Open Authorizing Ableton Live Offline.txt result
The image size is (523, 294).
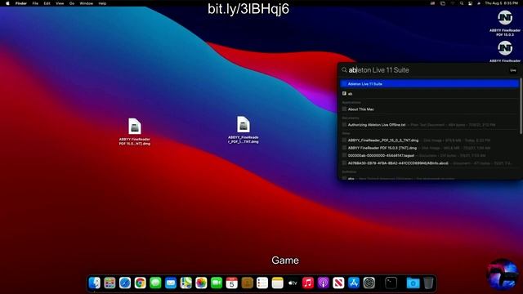pyautogui.click(x=429, y=125)
